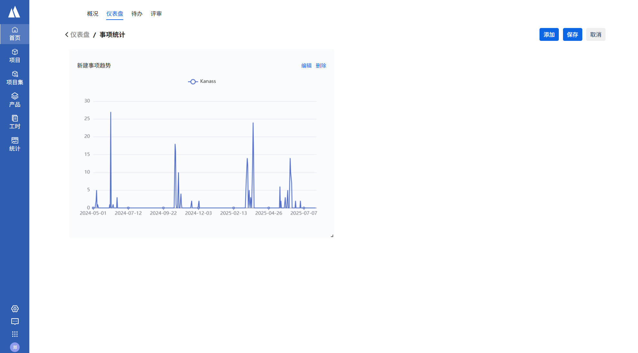Open messages chat icon in sidebar
638x353 pixels.
[x=15, y=321]
